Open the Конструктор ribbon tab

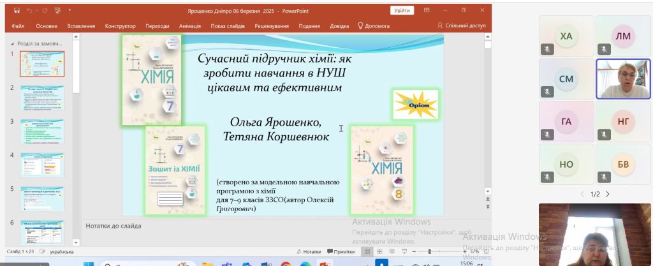(x=120, y=26)
